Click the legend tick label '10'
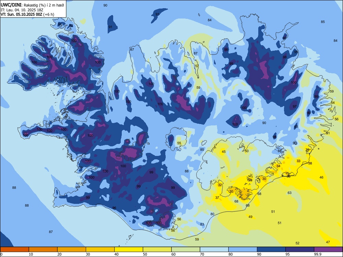 point(31,254)
